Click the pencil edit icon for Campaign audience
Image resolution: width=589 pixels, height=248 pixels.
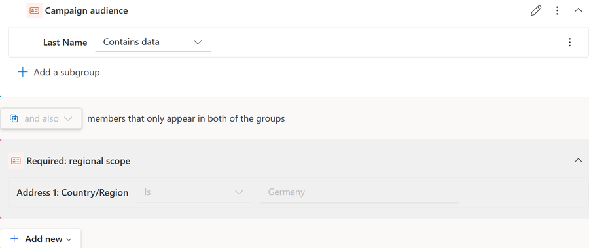point(536,10)
